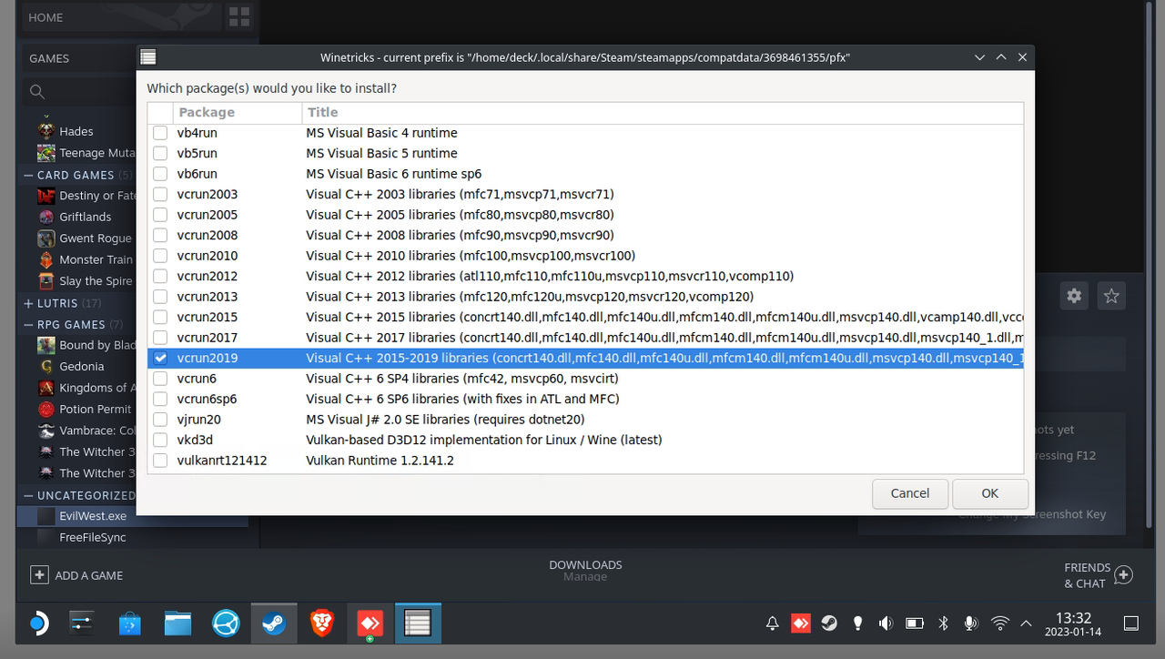Check the vcrun2005 checkbox
Screen dimensions: 1165x659
[x=160, y=215]
